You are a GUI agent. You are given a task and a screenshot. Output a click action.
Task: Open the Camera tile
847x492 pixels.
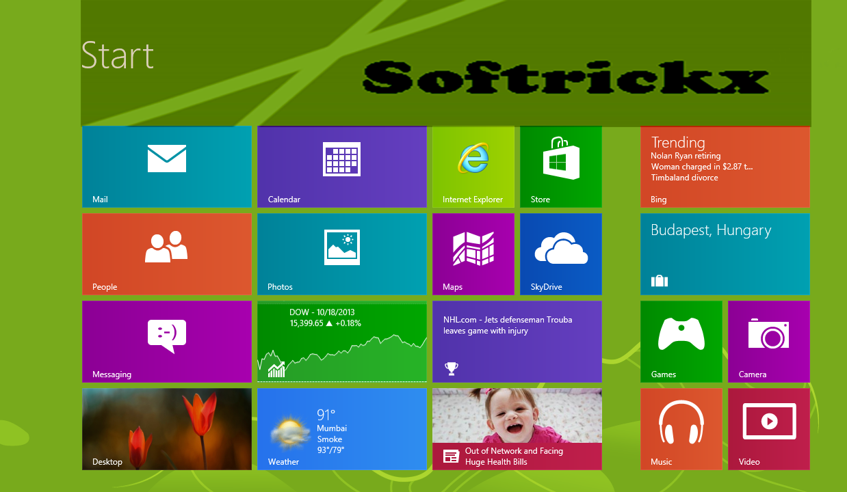[x=769, y=342]
